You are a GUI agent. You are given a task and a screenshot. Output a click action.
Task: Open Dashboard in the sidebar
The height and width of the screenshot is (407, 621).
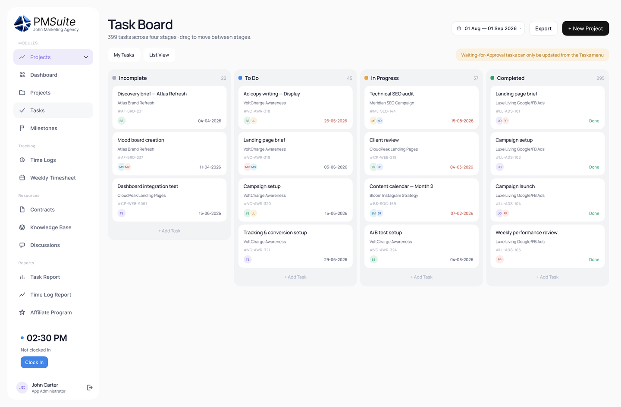coord(53,75)
